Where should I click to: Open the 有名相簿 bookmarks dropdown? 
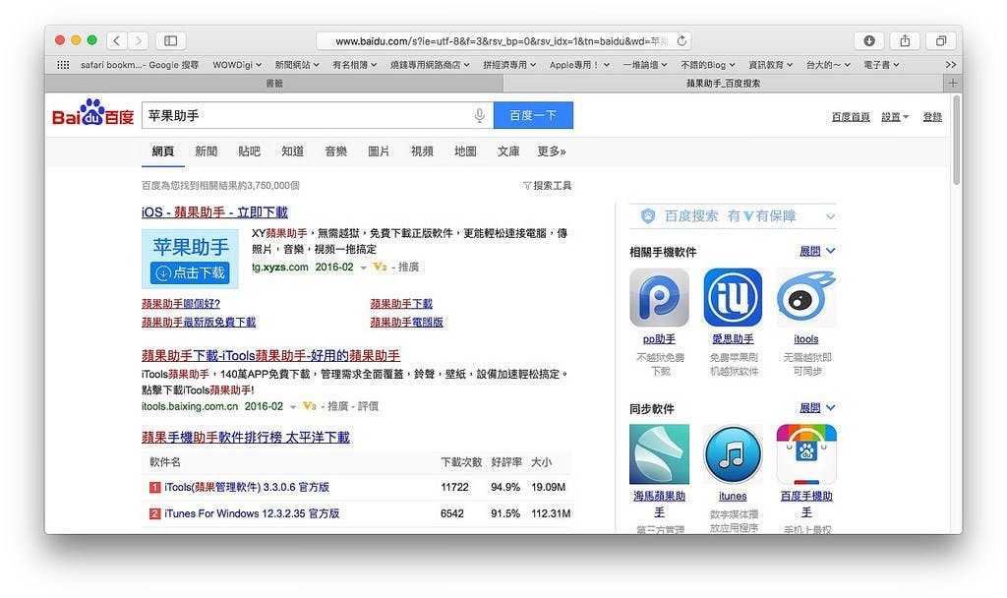[x=354, y=64]
